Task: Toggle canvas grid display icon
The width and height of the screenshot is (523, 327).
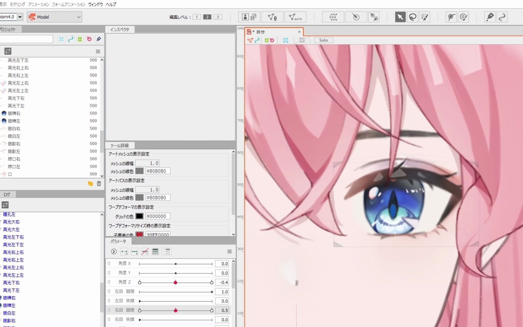Action: pos(302,40)
